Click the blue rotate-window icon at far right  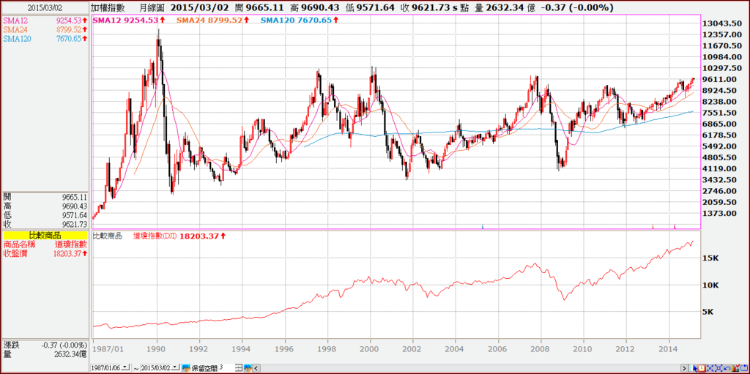[744, 368]
